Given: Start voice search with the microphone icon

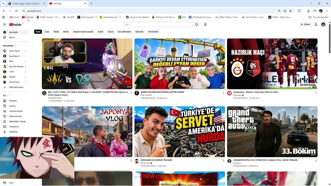Looking at the screenshot, I should (x=205, y=25).
